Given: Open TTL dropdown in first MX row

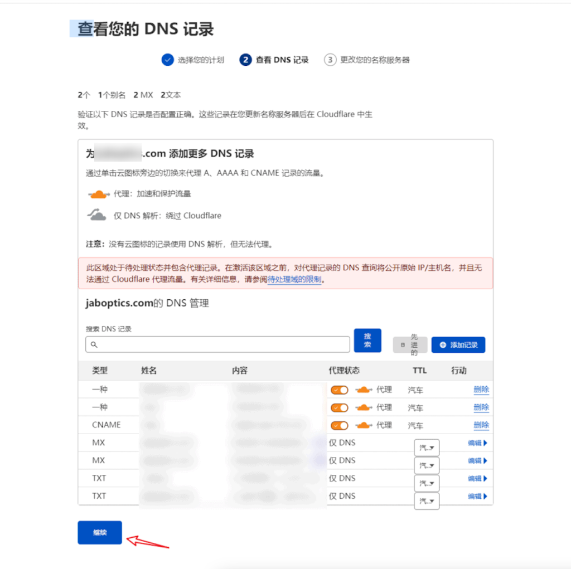Looking at the screenshot, I should pos(427,448).
